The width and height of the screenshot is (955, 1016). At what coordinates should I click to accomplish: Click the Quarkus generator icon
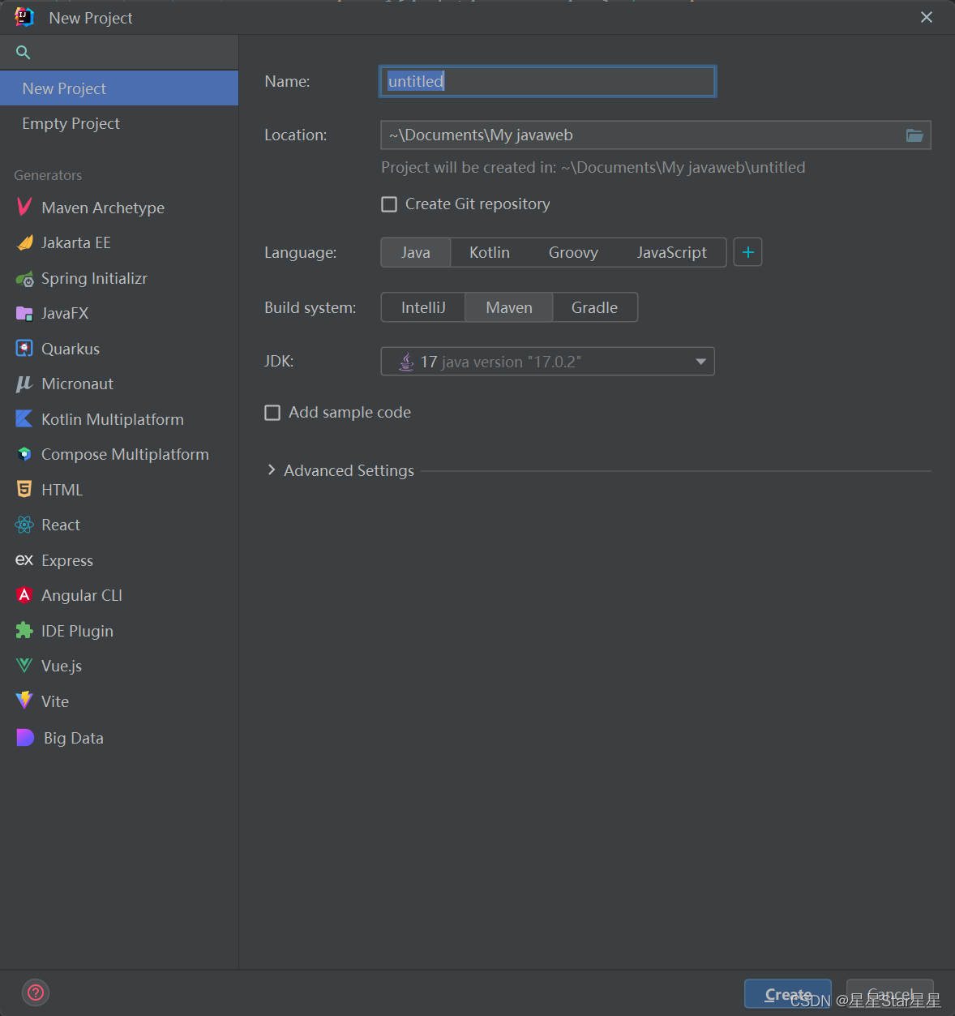pos(24,349)
